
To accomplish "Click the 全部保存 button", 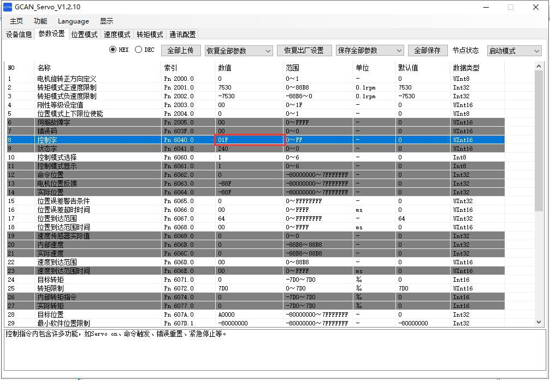I will pos(427,50).
